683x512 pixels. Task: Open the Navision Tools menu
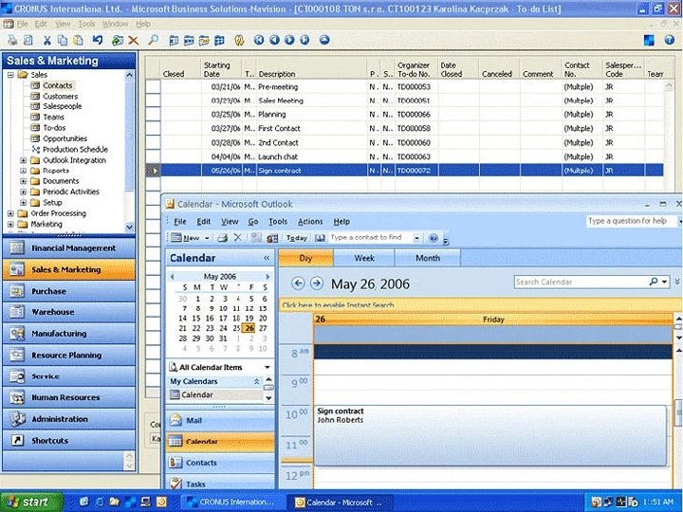click(x=86, y=24)
